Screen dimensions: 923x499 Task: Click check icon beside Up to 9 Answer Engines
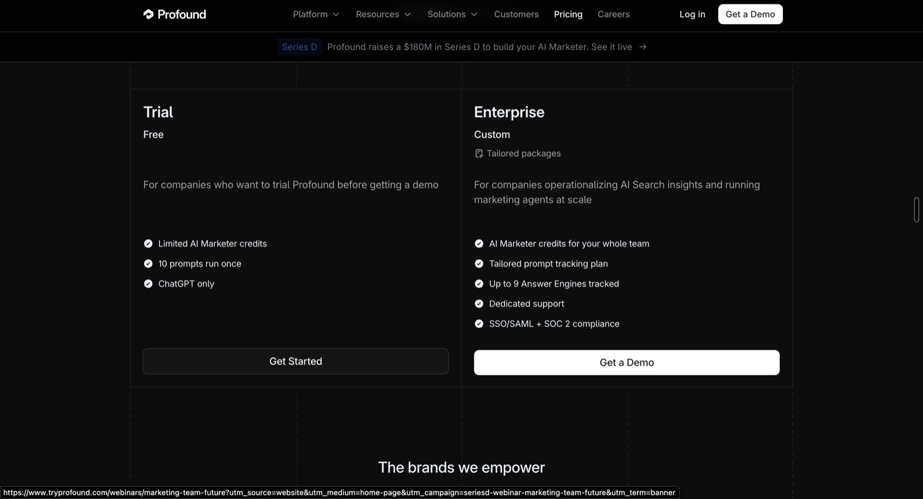pyautogui.click(x=479, y=283)
